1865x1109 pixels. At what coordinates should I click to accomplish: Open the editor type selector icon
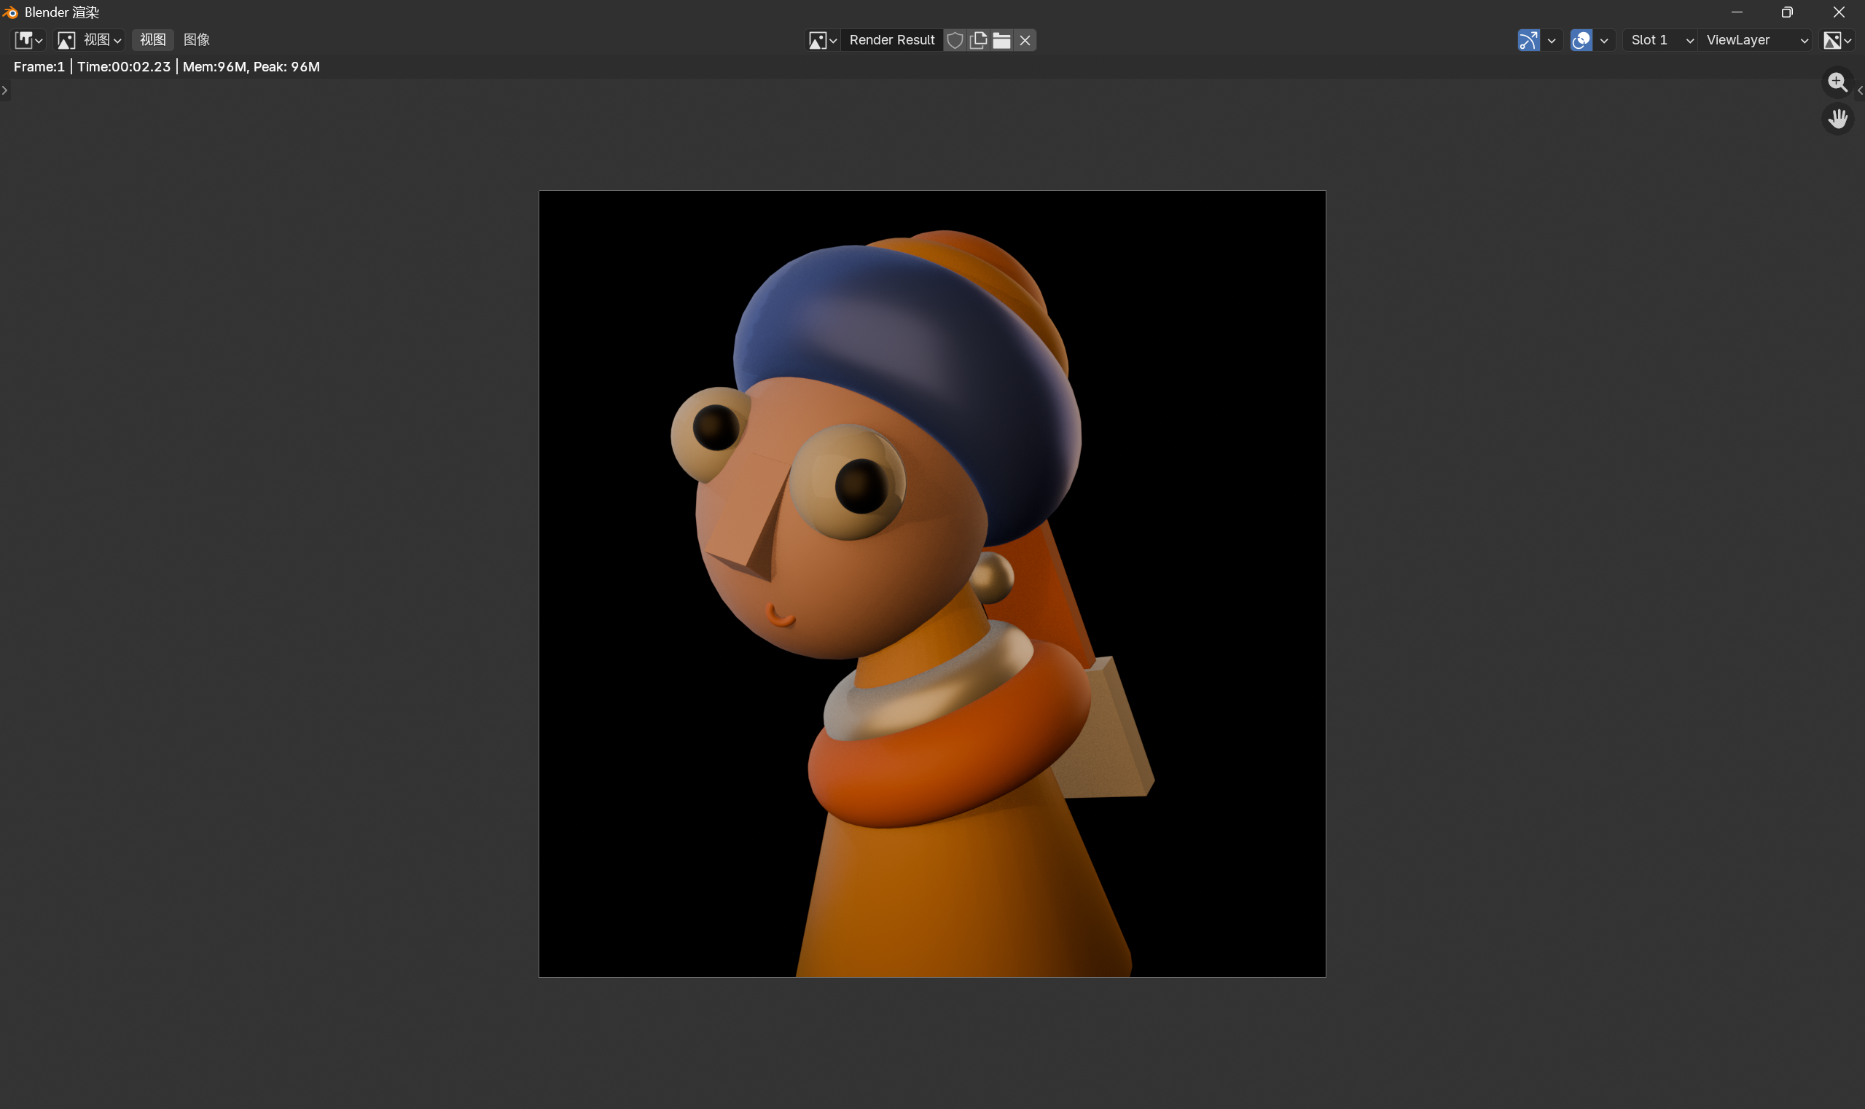(x=28, y=40)
